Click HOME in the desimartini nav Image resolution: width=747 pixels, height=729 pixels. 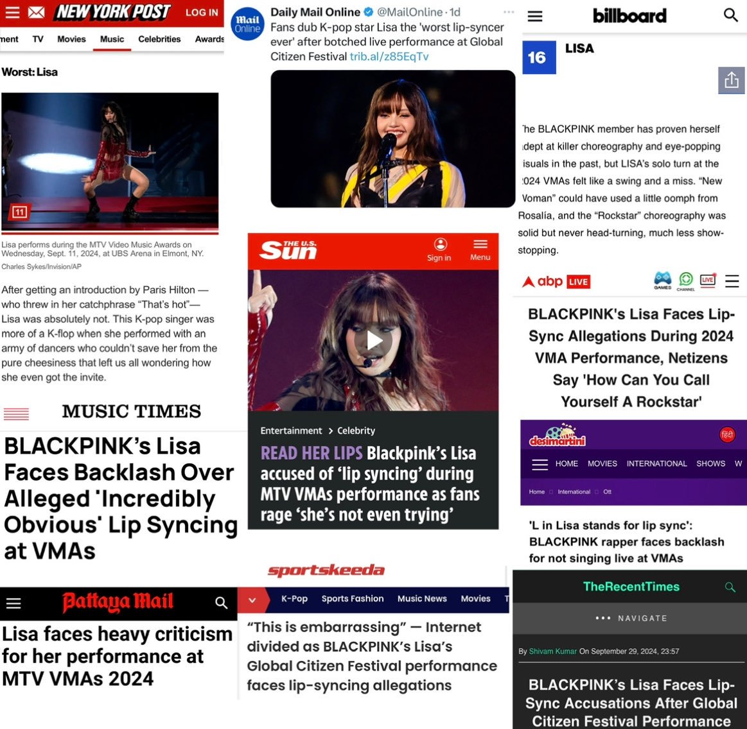click(x=567, y=464)
